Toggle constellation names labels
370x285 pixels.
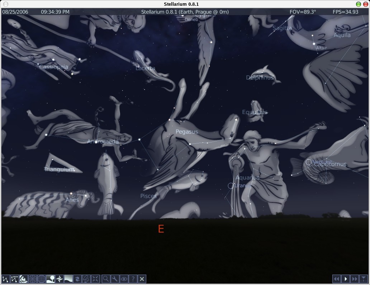click(x=15, y=279)
